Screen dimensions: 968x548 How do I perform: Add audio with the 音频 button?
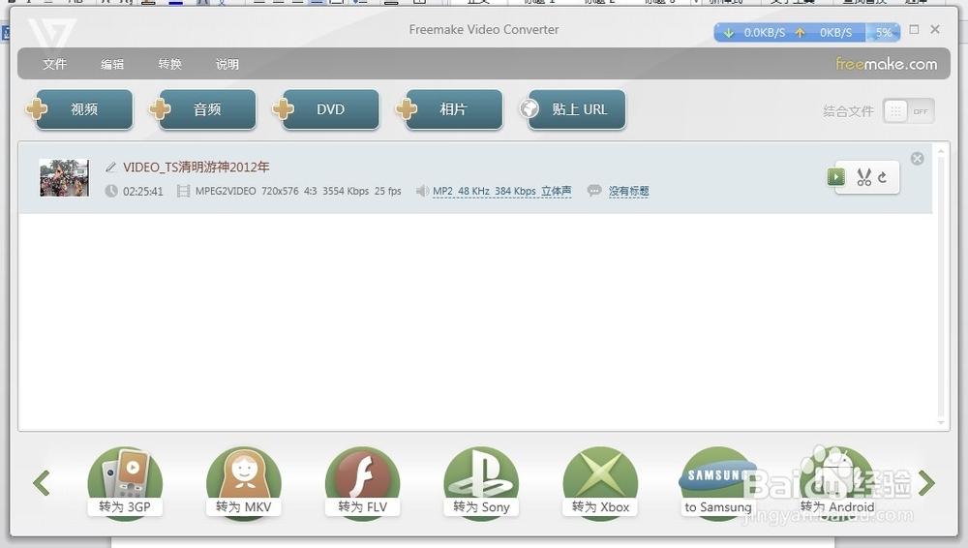point(207,109)
